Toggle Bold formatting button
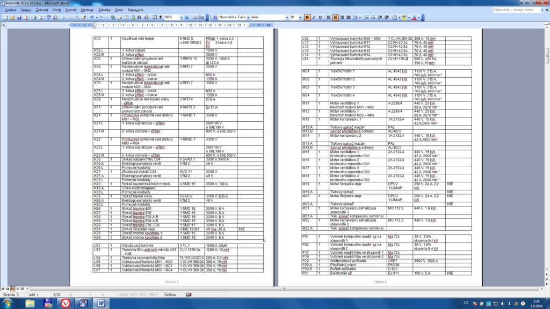550x309 pixels. pyautogui.click(x=307, y=17)
